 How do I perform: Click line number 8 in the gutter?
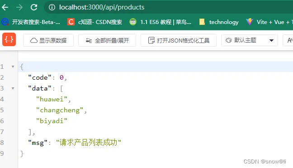point(2,143)
